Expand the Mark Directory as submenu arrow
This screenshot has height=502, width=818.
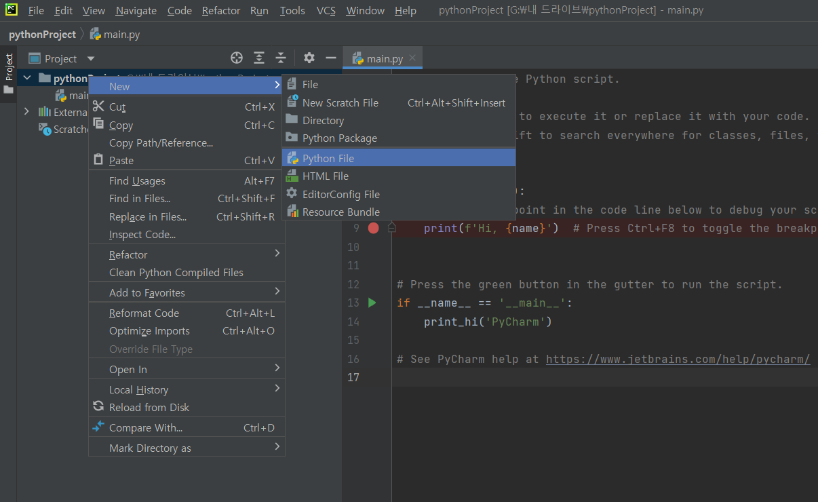(277, 446)
